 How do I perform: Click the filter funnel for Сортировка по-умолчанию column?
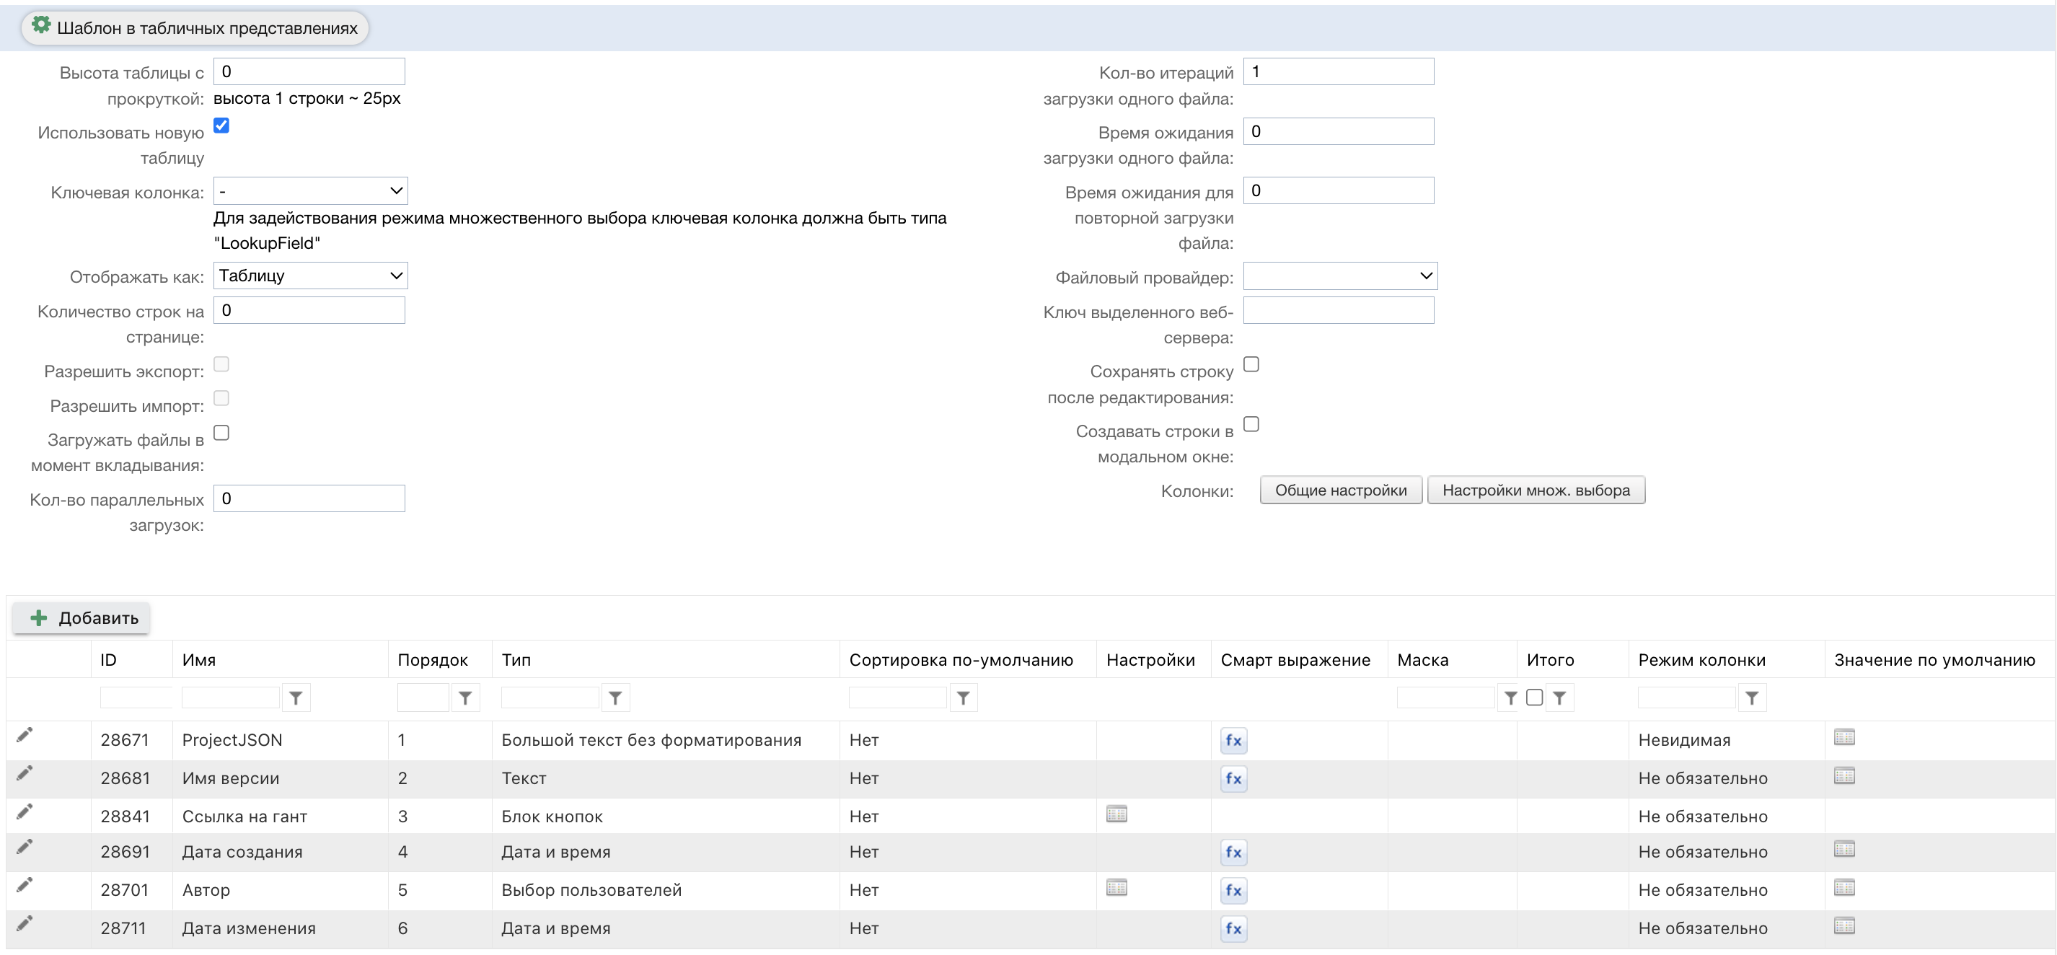coord(964,698)
